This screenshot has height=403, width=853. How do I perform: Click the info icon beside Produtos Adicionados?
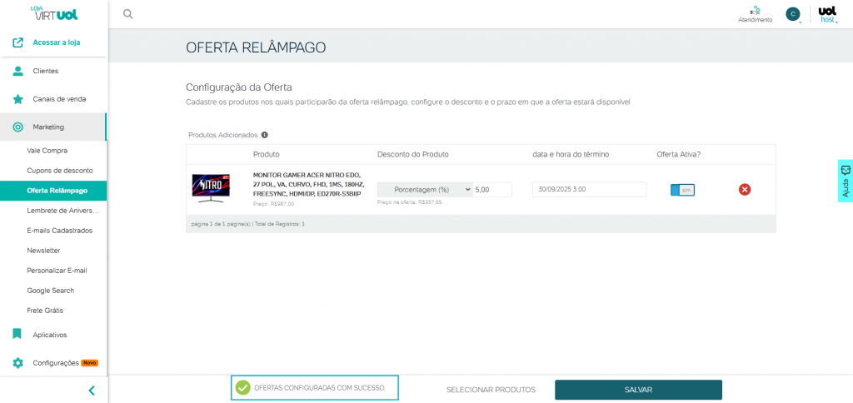tap(265, 134)
